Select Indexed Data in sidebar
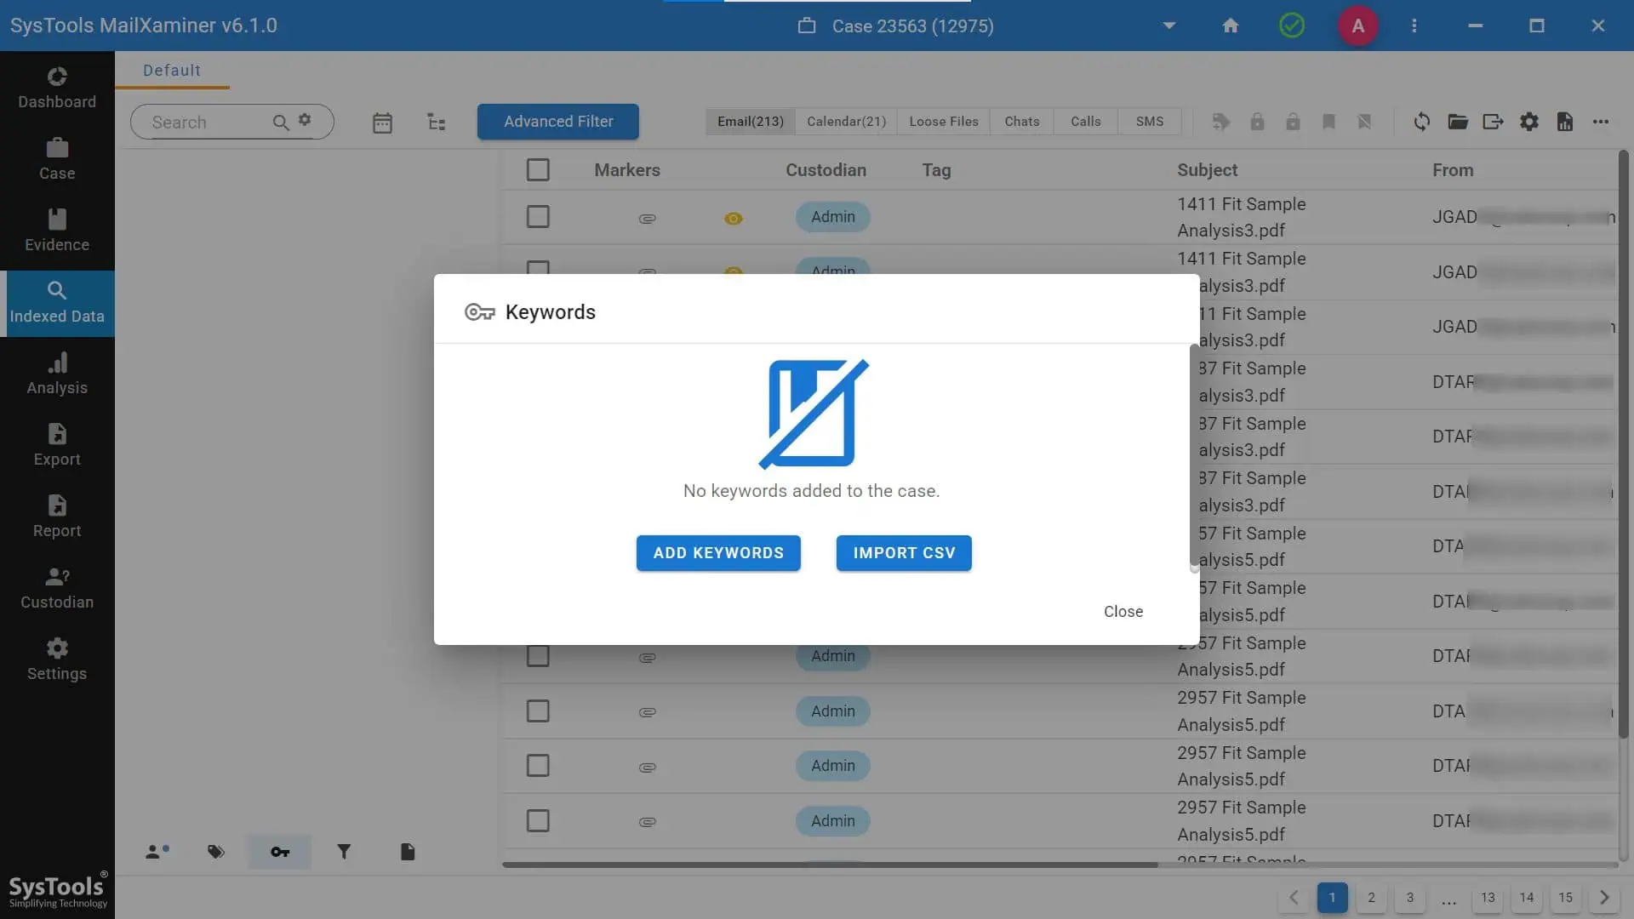Image resolution: width=1634 pixels, height=919 pixels. tap(57, 303)
